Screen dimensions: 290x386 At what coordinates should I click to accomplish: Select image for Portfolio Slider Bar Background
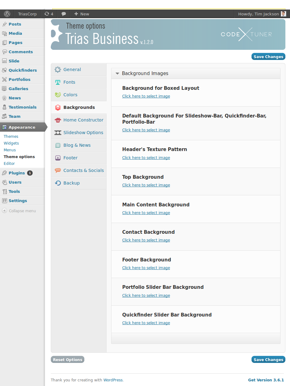coord(146,296)
